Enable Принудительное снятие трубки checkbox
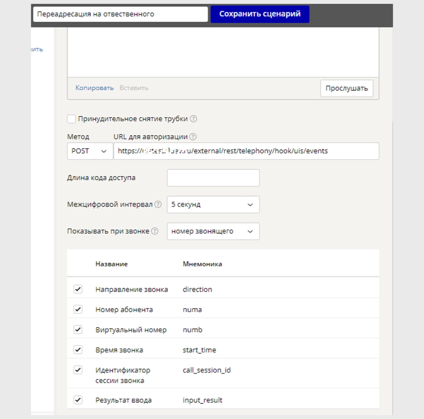Image resolution: width=424 pixels, height=419 pixels. (x=71, y=119)
